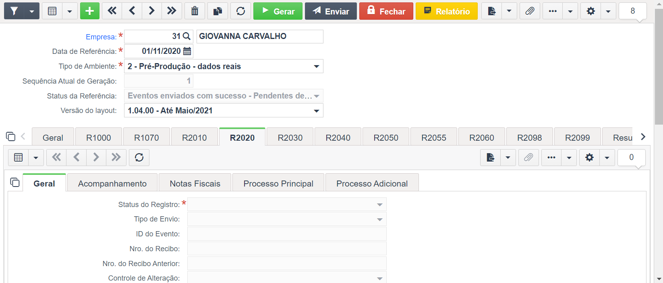This screenshot has height=283, width=663.
Task: Click the duplicate record icon in top toolbar
Action: [218, 11]
